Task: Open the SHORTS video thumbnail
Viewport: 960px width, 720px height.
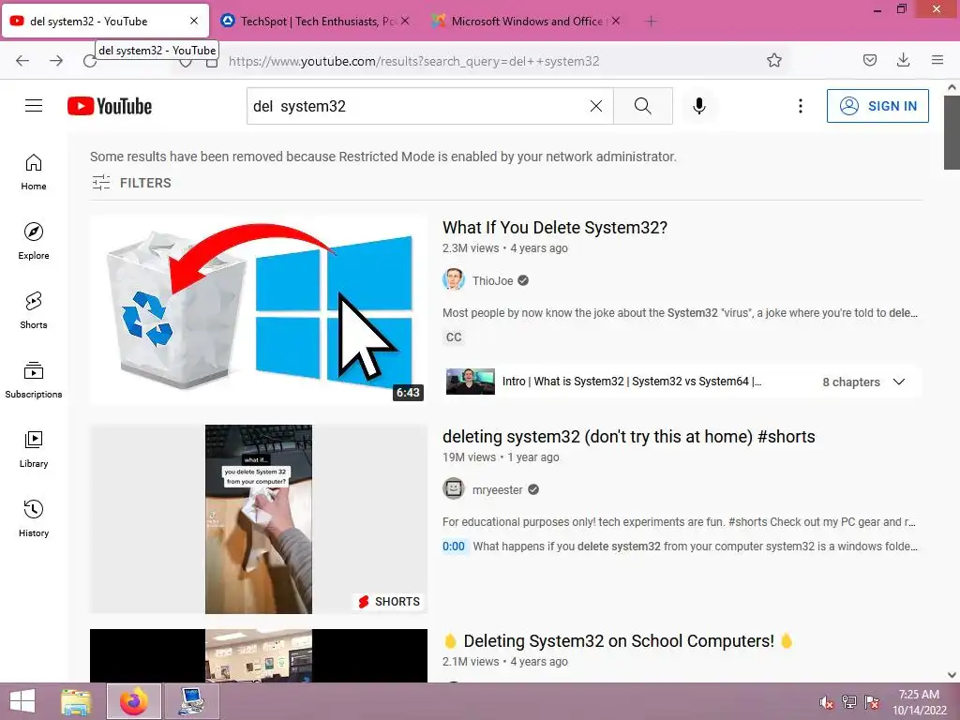Action: [259, 519]
